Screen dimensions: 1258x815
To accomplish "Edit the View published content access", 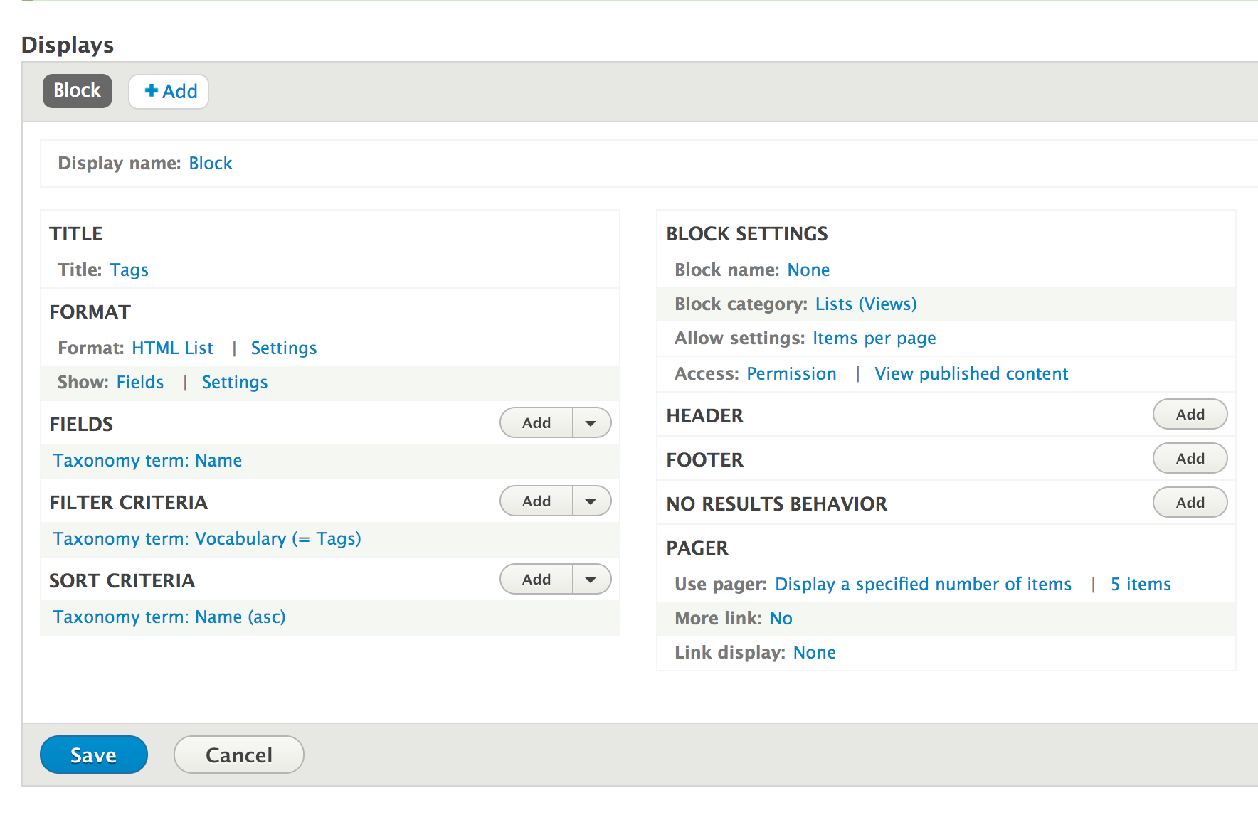I will pos(971,373).
